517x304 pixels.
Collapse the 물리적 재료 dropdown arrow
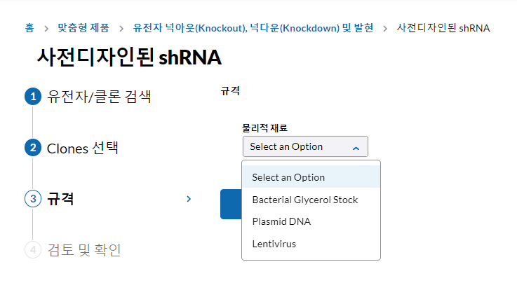[x=356, y=147]
